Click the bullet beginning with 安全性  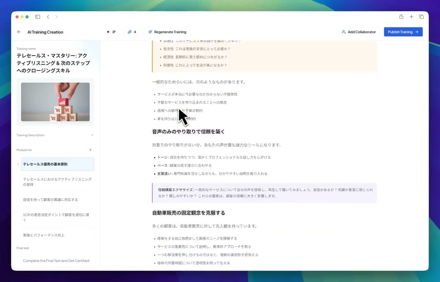[197, 49]
